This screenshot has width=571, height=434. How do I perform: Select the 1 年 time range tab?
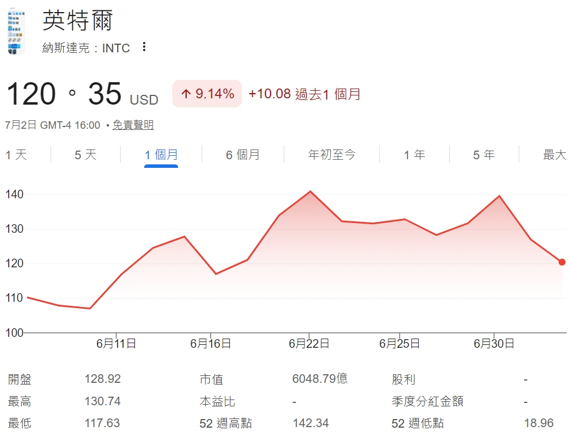(x=414, y=155)
